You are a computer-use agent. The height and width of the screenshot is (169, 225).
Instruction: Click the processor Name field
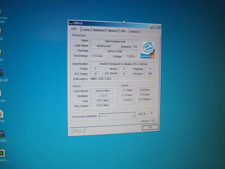click(x=114, y=41)
